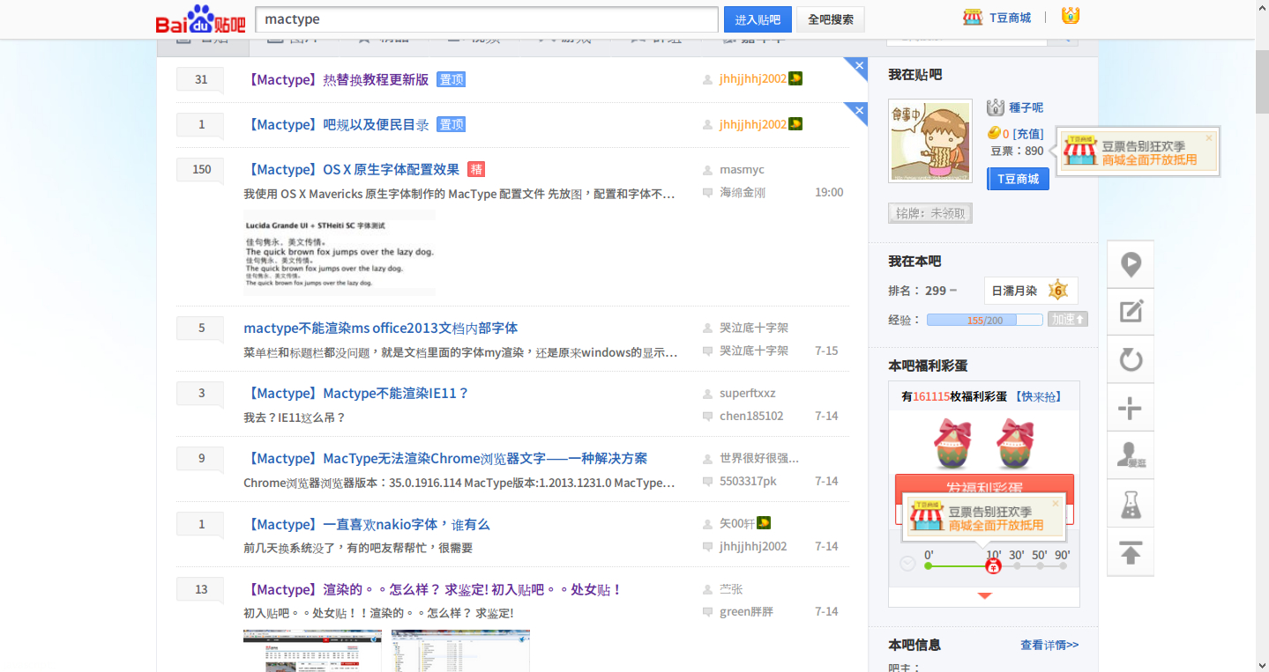Click the scrollbar down arrow
The width and height of the screenshot is (1269, 672).
[x=1262, y=665]
